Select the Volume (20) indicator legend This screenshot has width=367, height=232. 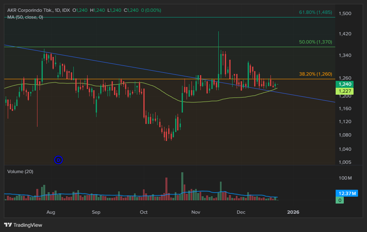(x=20, y=171)
